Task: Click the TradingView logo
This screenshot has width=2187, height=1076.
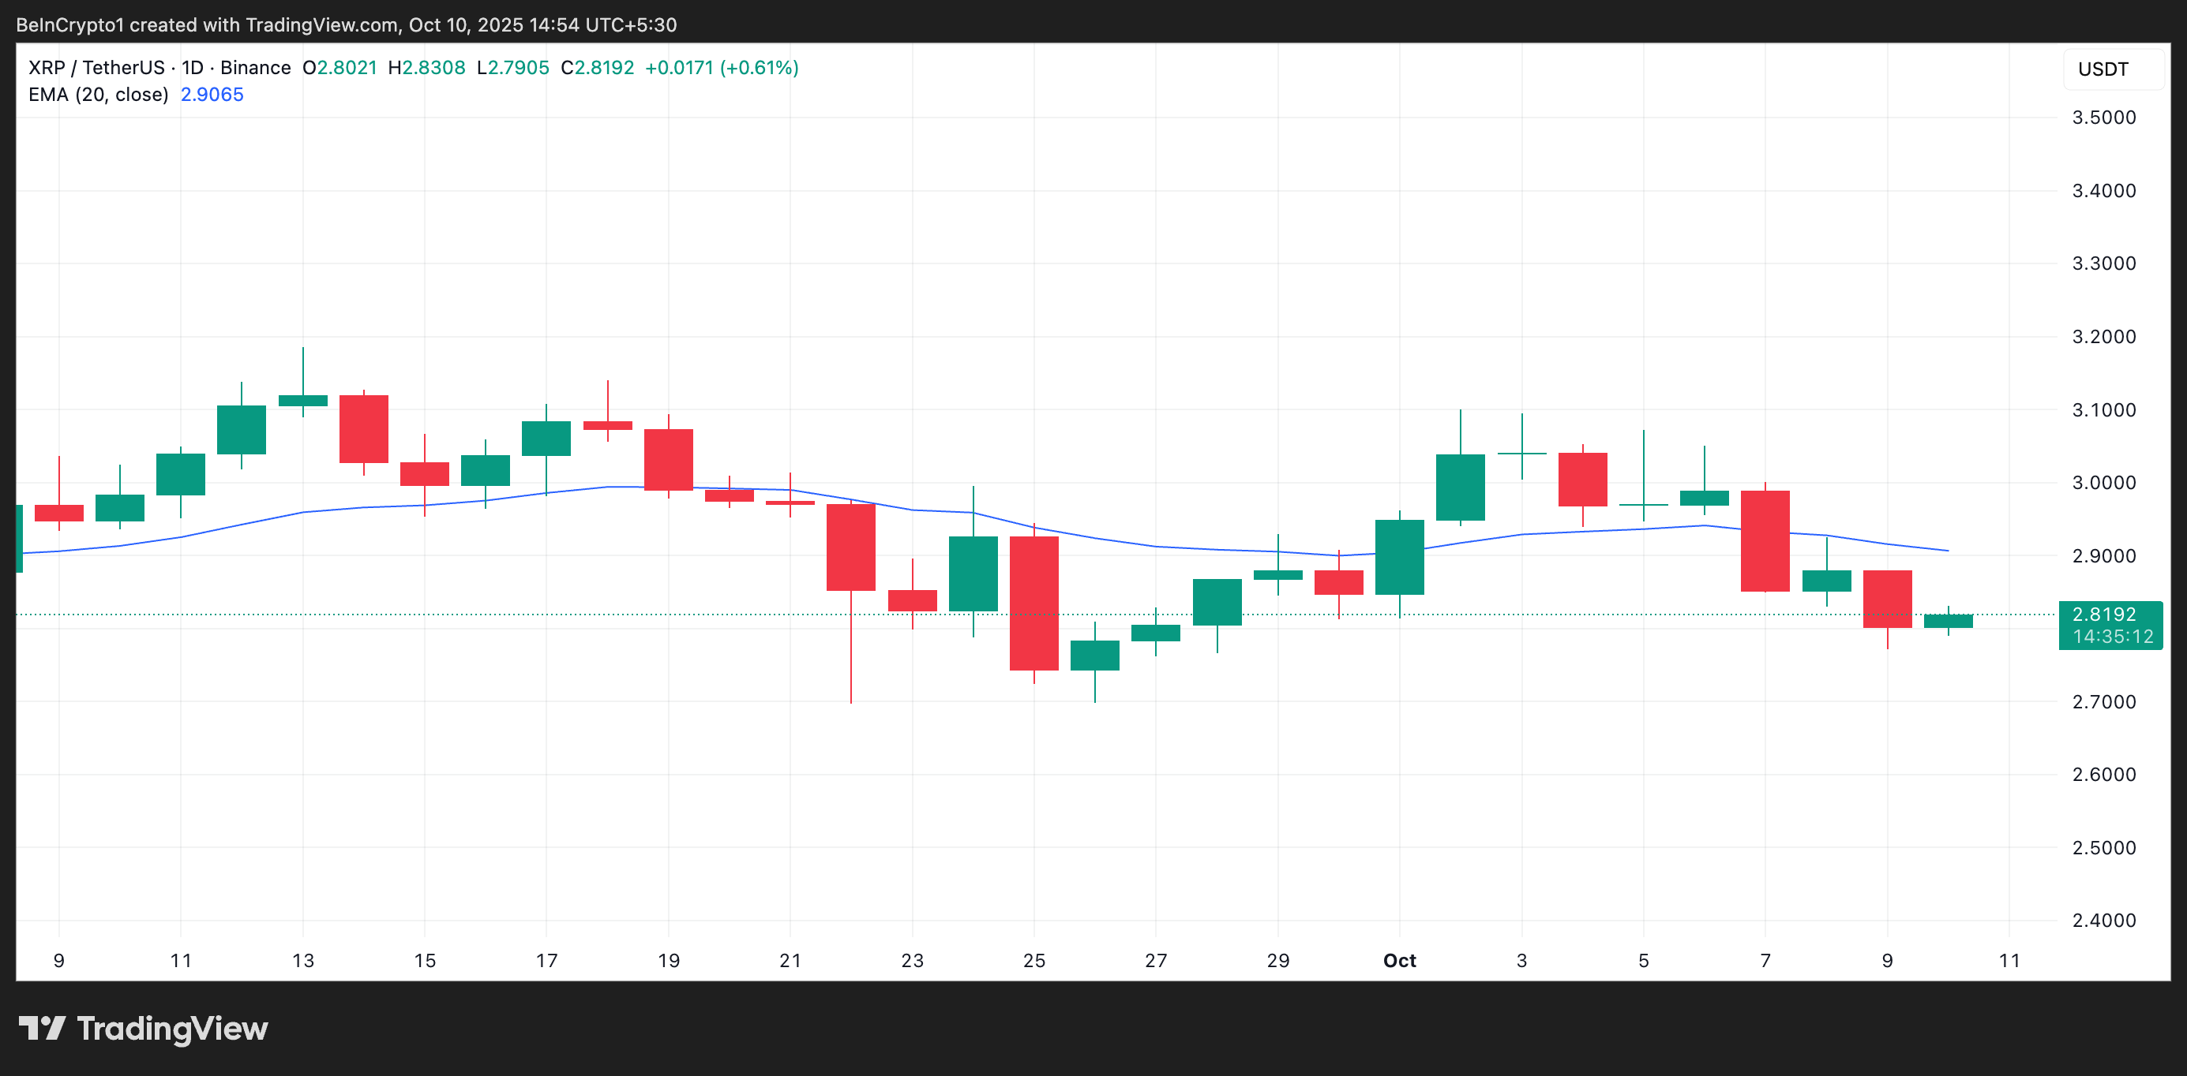Action: point(144,1029)
